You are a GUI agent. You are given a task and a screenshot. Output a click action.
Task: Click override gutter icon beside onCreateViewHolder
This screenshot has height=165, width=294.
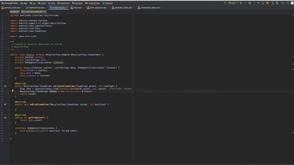(5, 86)
